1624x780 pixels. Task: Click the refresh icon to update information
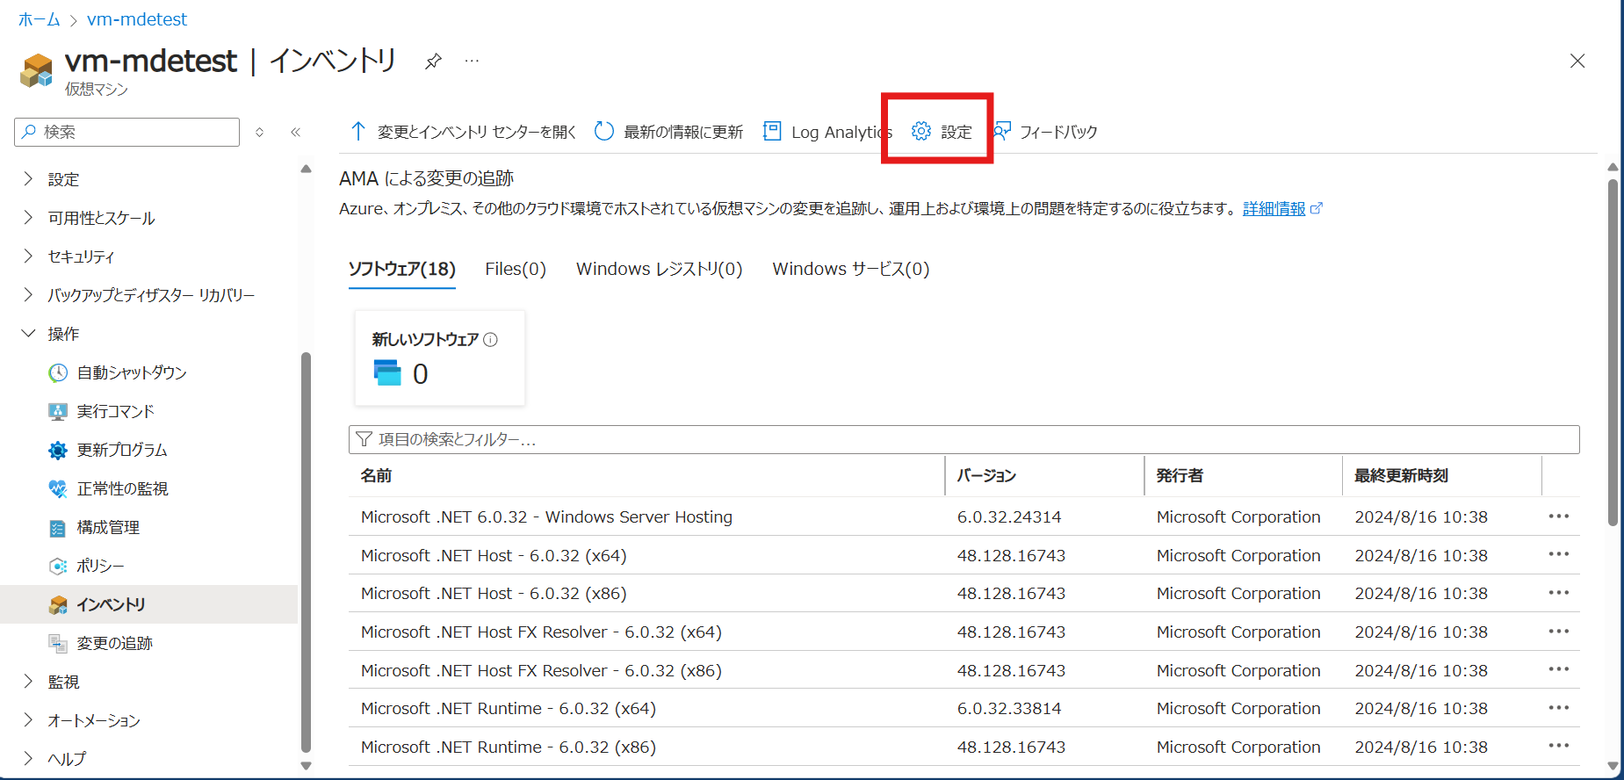[x=604, y=132]
